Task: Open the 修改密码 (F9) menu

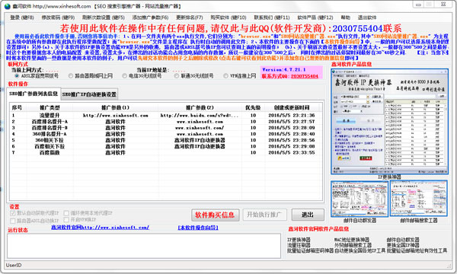Action: [x=58, y=18]
